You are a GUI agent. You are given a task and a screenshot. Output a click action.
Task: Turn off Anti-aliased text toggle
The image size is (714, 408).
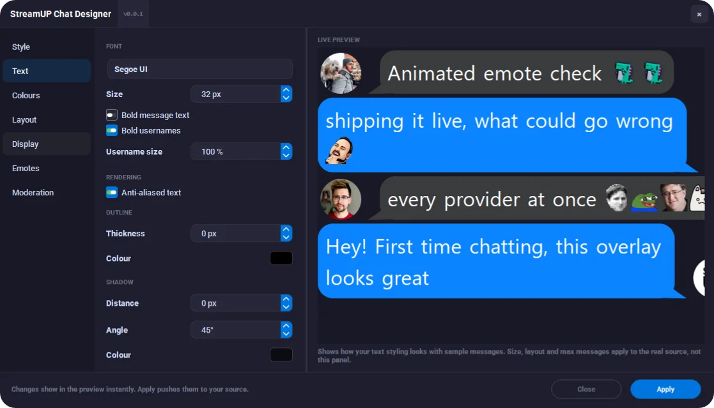pyautogui.click(x=112, y=192)
